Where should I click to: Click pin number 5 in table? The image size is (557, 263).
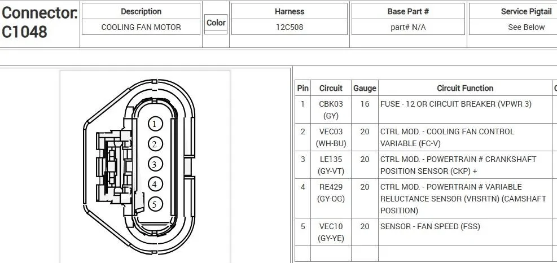point(302,226)
